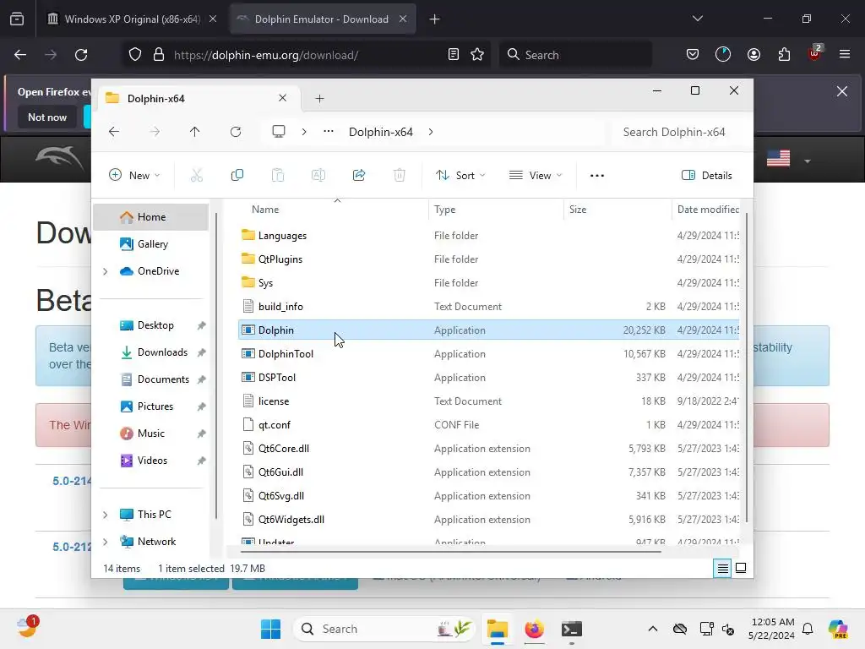Open the Sort dropdown menu

click(x=460, y=176)
